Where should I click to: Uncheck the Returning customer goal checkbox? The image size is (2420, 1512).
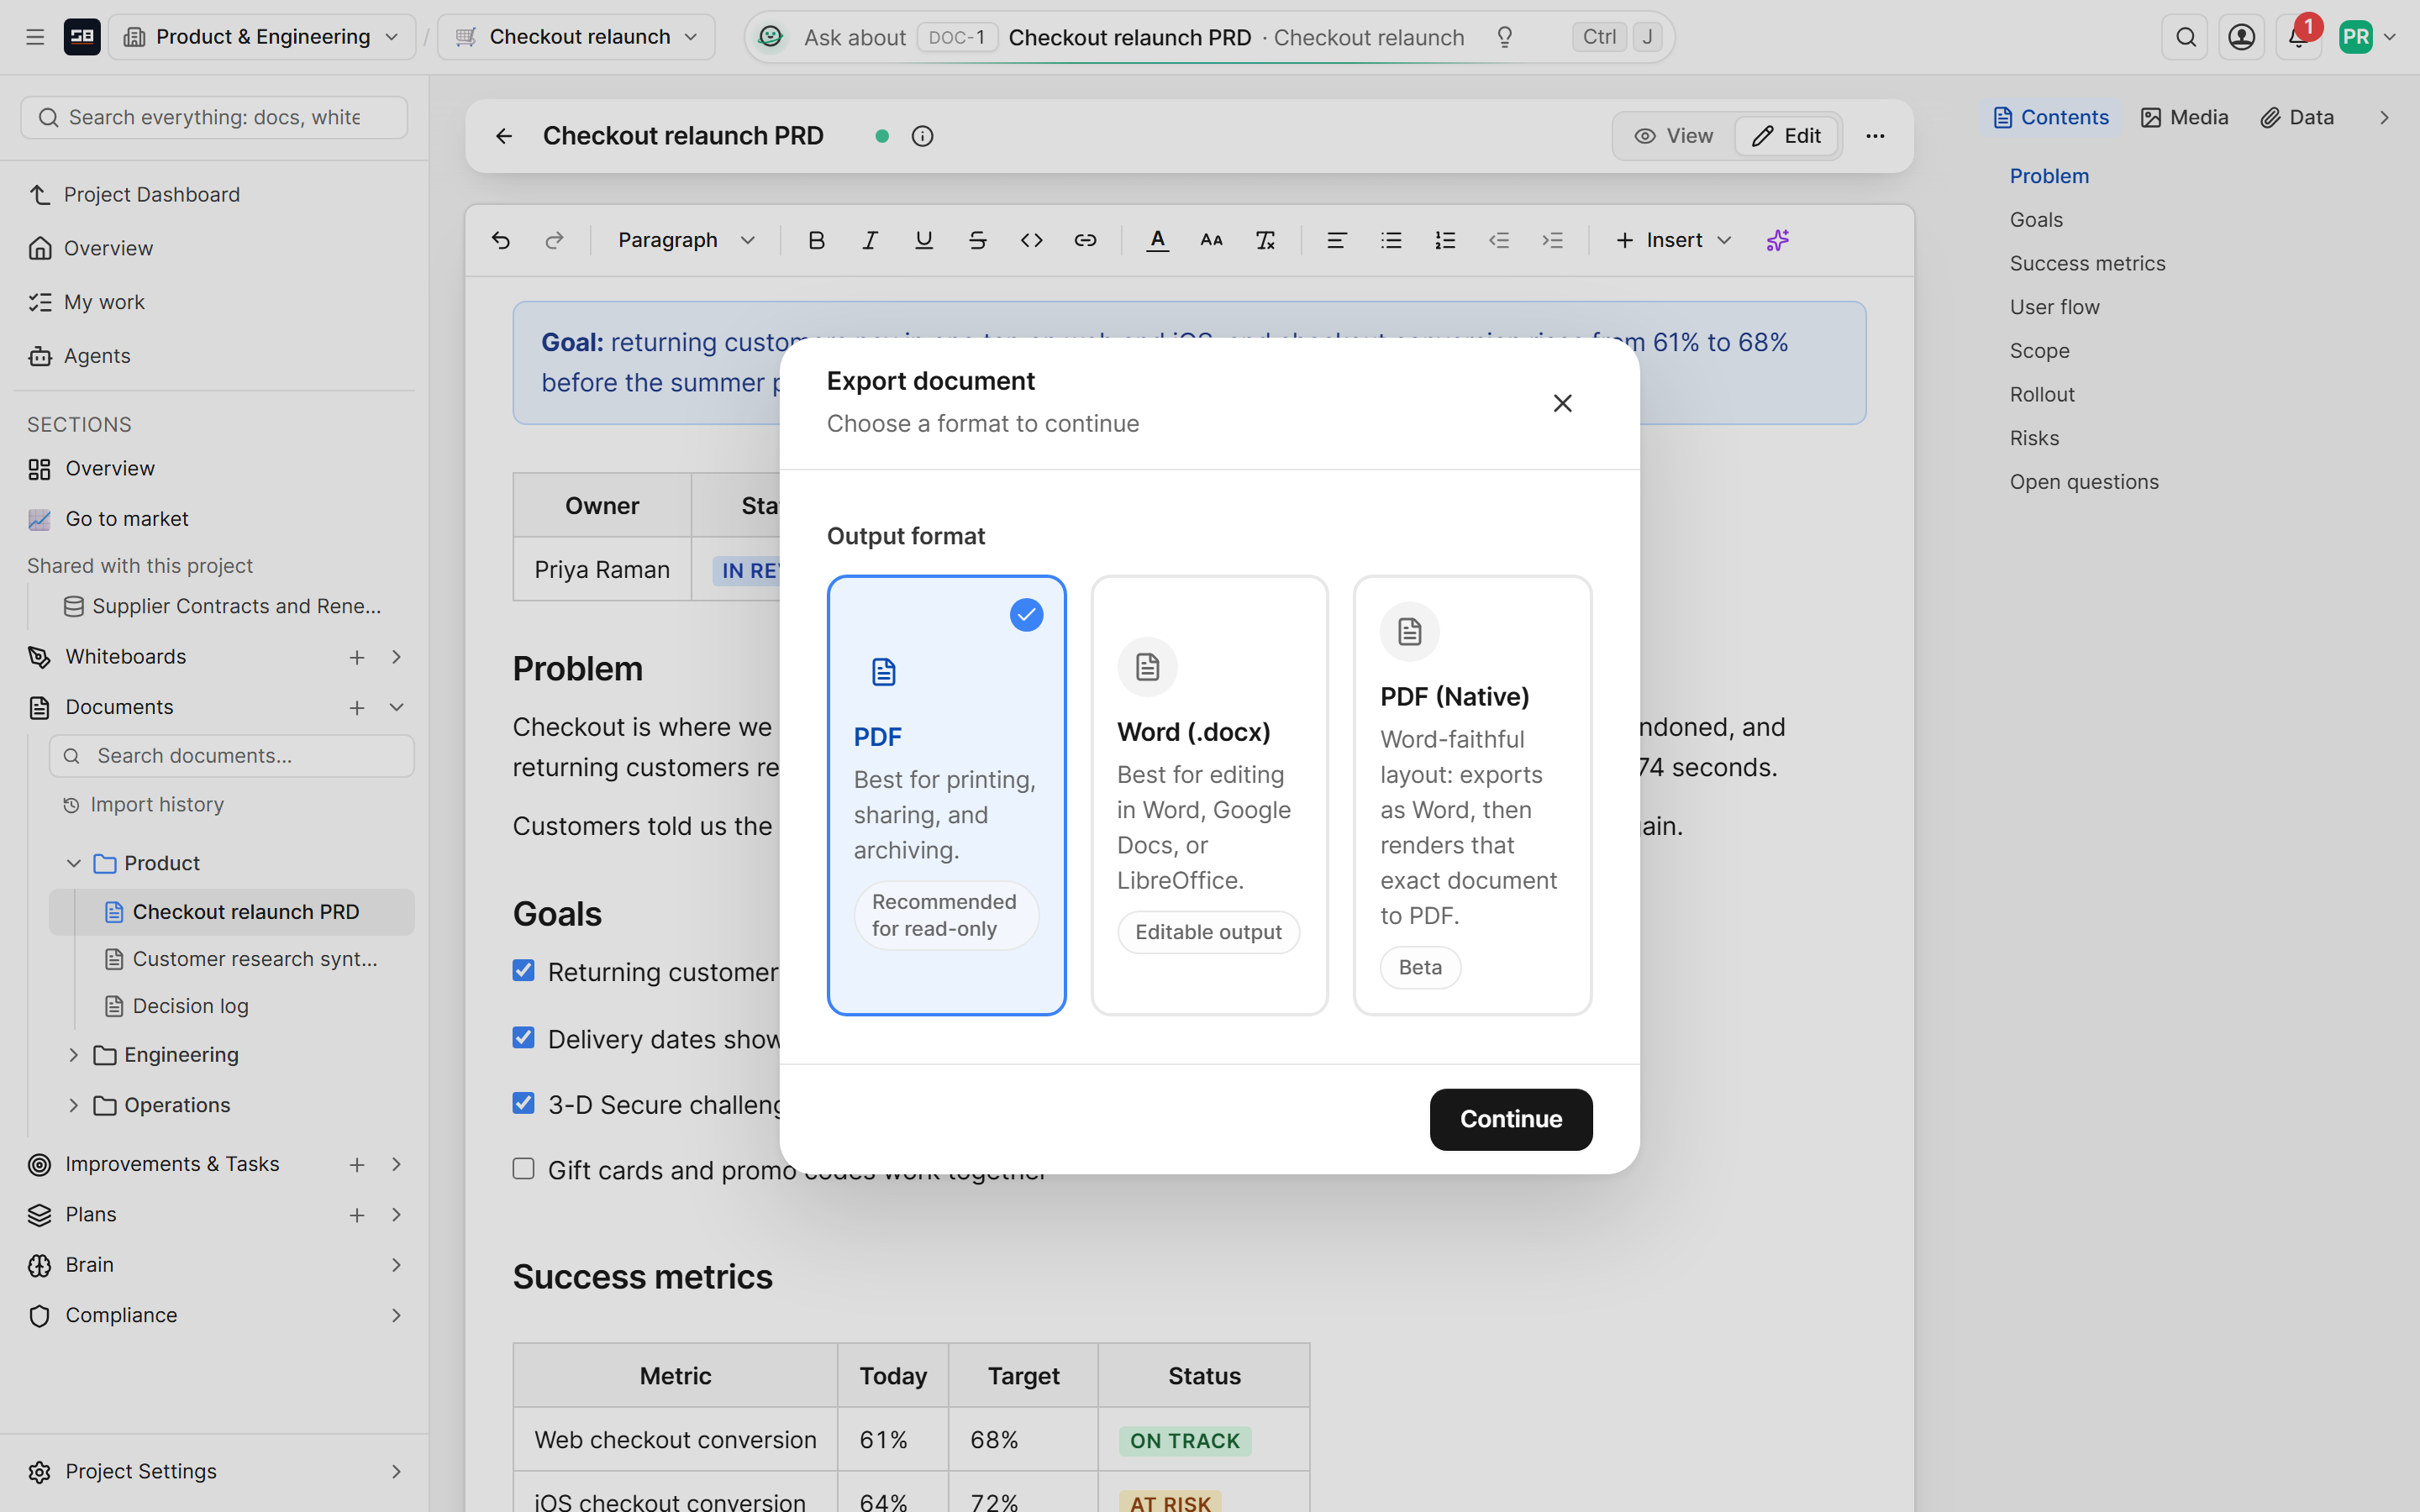[x=523, y=970]
